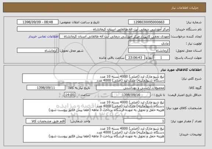Click the label 'واحد شمارش:'
Viewport: 212px width, 149px height.
[x=80, y=121]
